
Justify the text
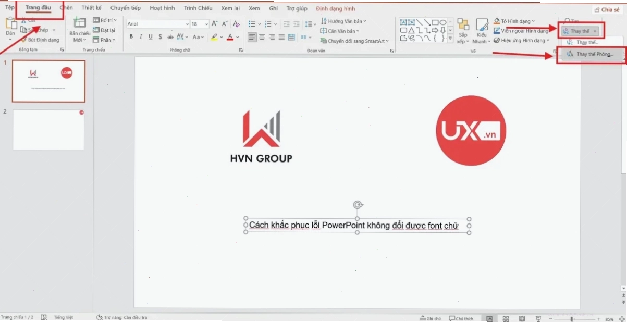pyautogui.click(x=281, y=37)
